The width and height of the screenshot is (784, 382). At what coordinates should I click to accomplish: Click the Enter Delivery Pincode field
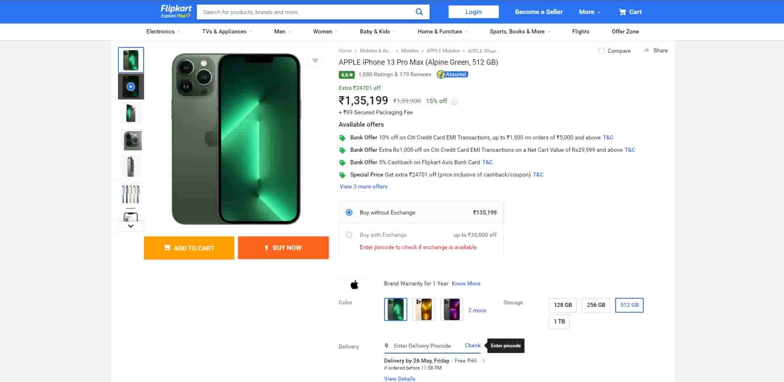422,346
